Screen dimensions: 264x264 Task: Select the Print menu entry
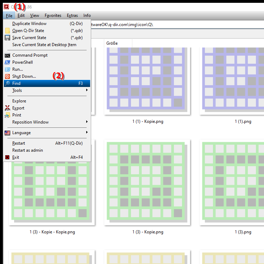pos(47,115)
